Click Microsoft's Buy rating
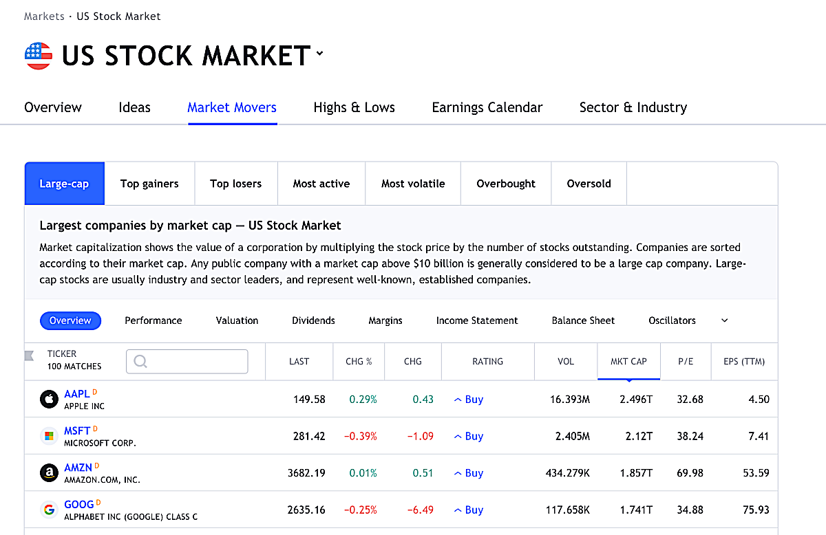The width and height of the screenshot is (826, 535). point(469,436)
